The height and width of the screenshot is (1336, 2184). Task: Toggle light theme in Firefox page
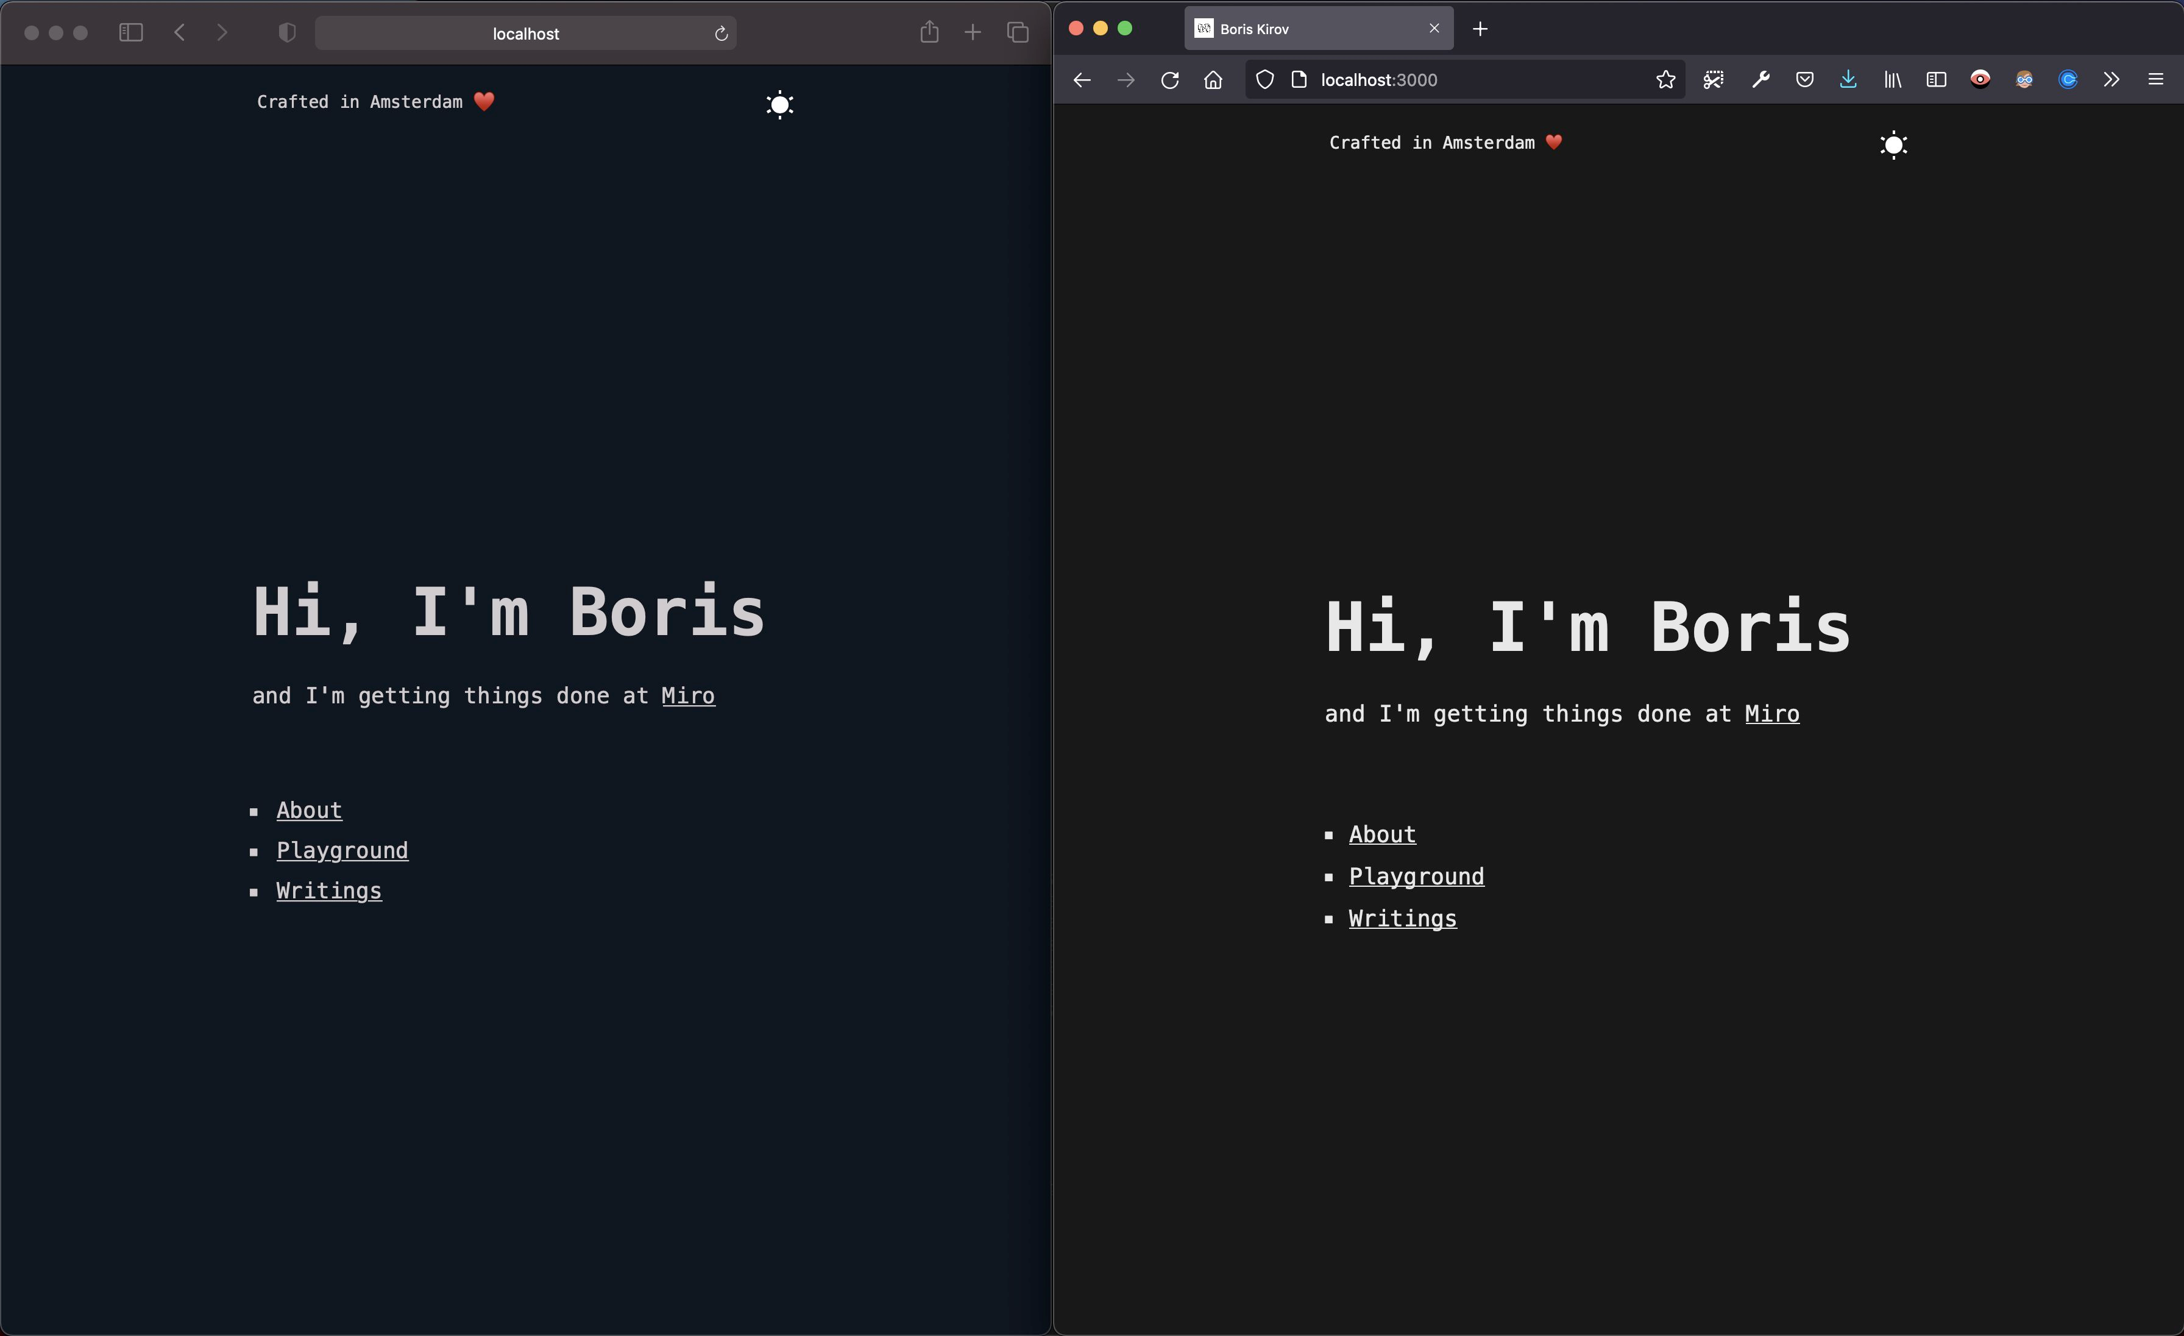[1893, 144]
